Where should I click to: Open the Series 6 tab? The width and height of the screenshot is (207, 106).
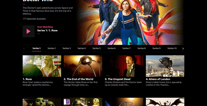112,48
